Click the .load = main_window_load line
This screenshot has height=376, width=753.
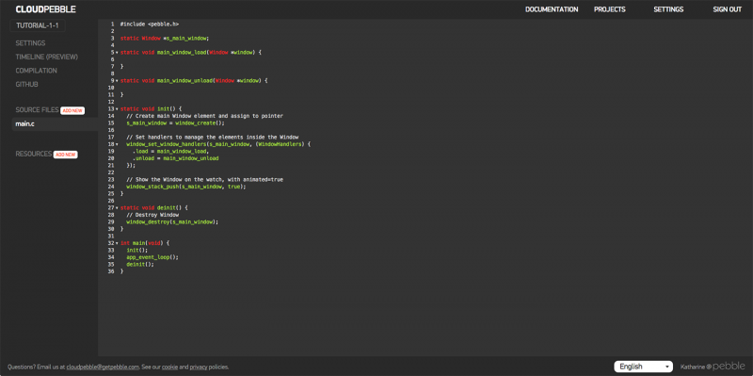point(170,151)
